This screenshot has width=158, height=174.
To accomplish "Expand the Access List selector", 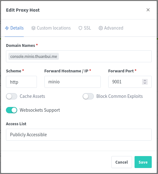I will click(79, 135).
